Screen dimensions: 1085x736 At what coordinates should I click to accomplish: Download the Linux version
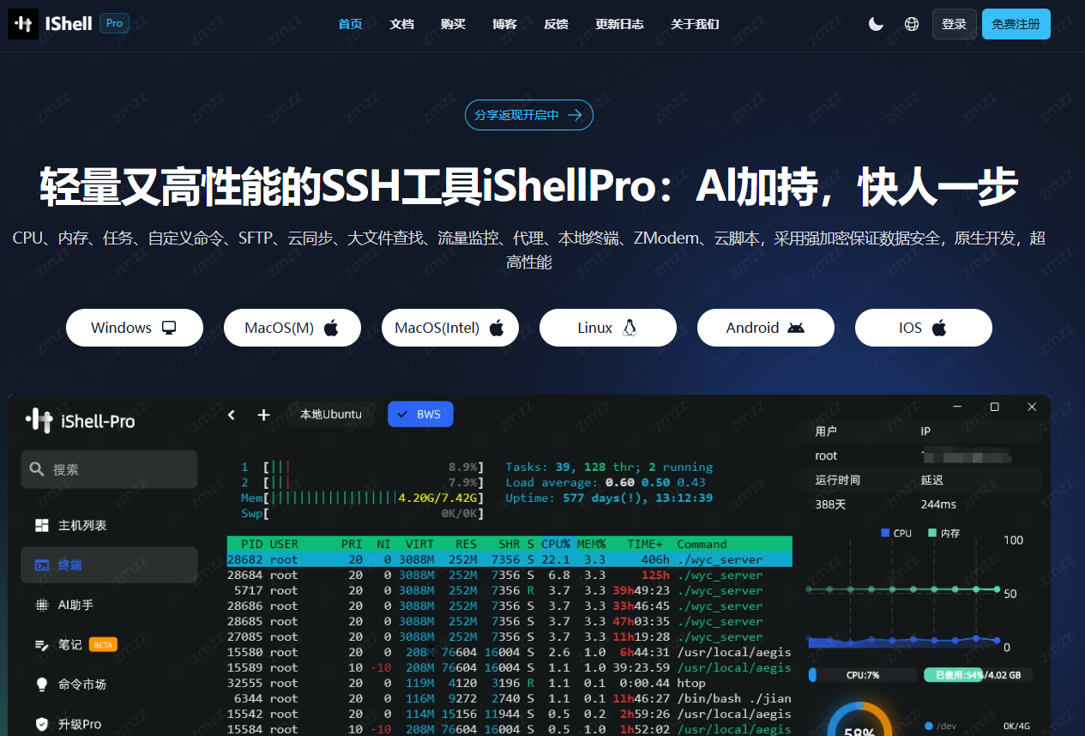608,328
